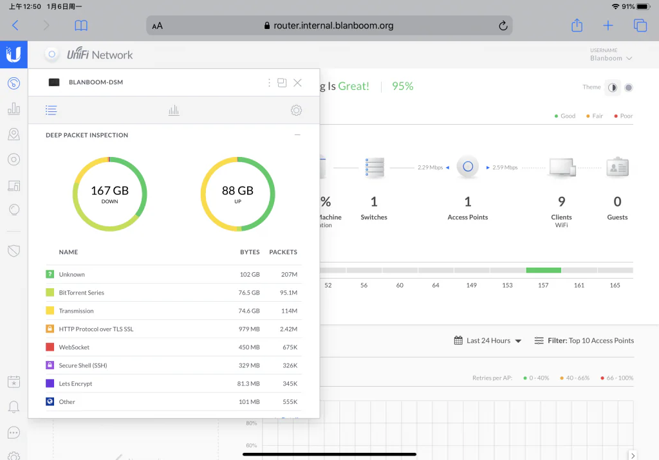Image resolution: width=659 pixels, height=460 pixels.
Task: Open Safari bookmarks book icon
Action: pyautogui.click(x=81, y=26)
